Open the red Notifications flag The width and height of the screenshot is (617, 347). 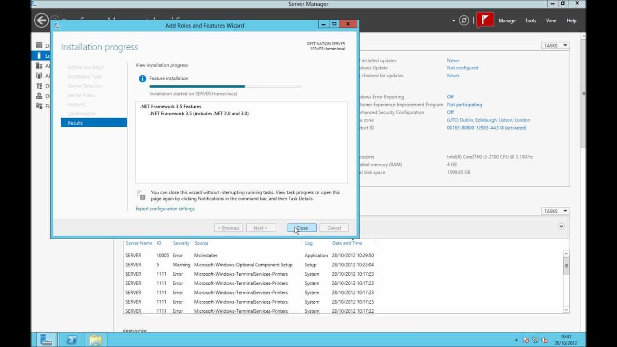pyautogui.click(x=485, y=20)
